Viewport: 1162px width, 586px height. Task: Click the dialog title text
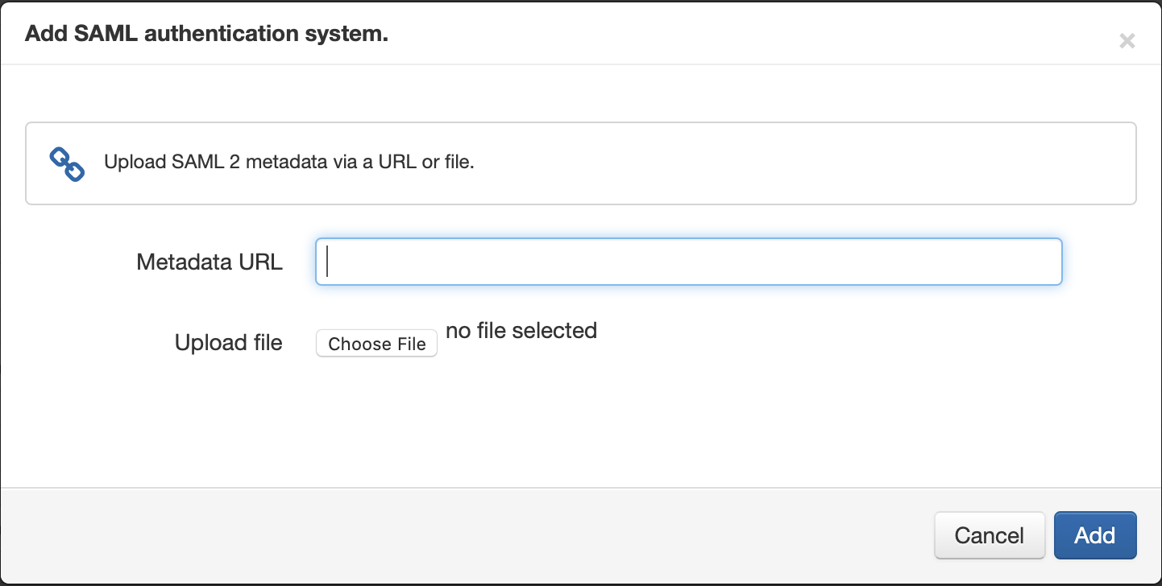(x=205, y=33)
